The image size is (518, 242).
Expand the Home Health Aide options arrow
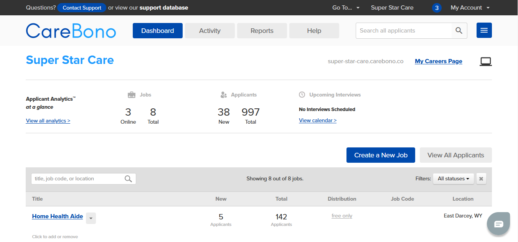91,218
